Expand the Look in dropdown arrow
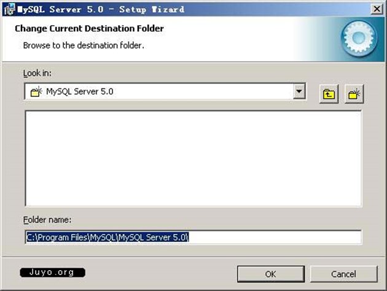387x291 pixels. [x=299, y=92]
